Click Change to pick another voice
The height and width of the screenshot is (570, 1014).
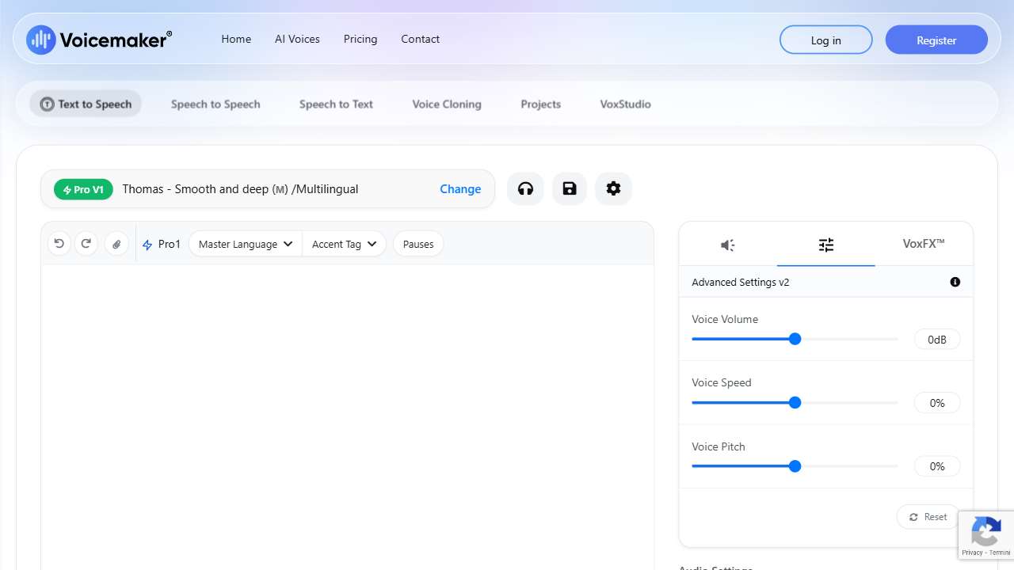[x=460, y=189]
